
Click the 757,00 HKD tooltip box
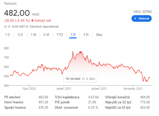(80, 79)
